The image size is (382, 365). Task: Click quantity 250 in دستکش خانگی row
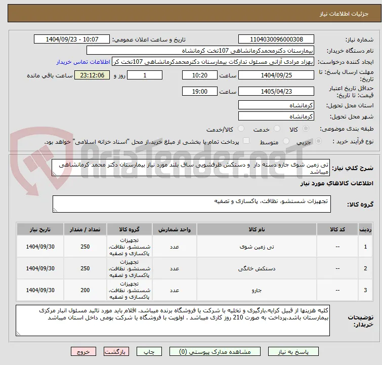pyautogui.click(x=85, y=268)
